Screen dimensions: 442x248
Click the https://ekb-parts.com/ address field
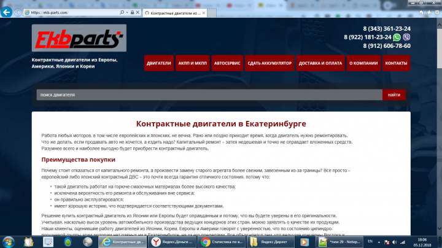click(71, 12)
